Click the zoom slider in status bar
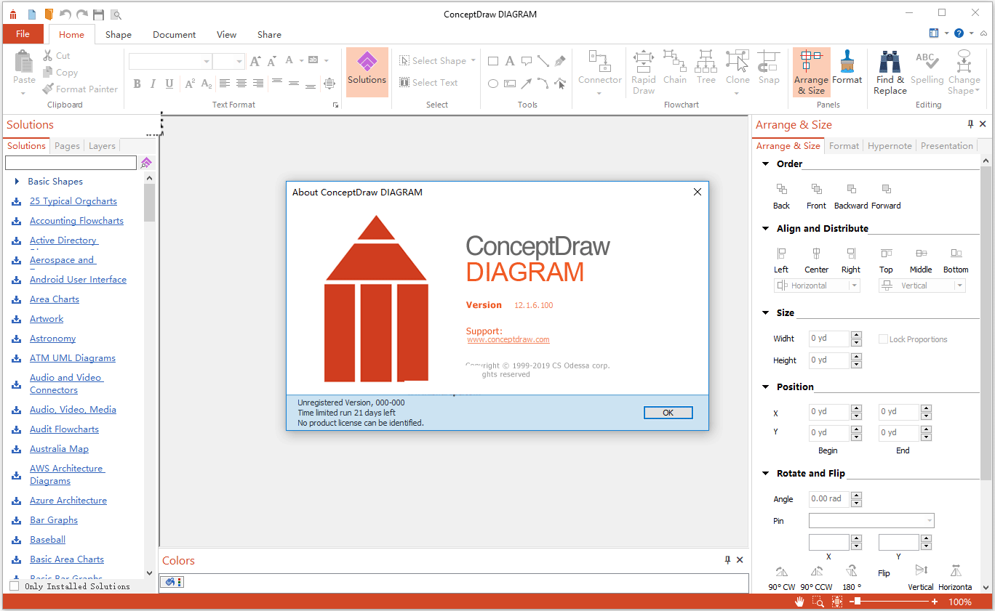This screenshot has height=611, width=995. [858, 602]
